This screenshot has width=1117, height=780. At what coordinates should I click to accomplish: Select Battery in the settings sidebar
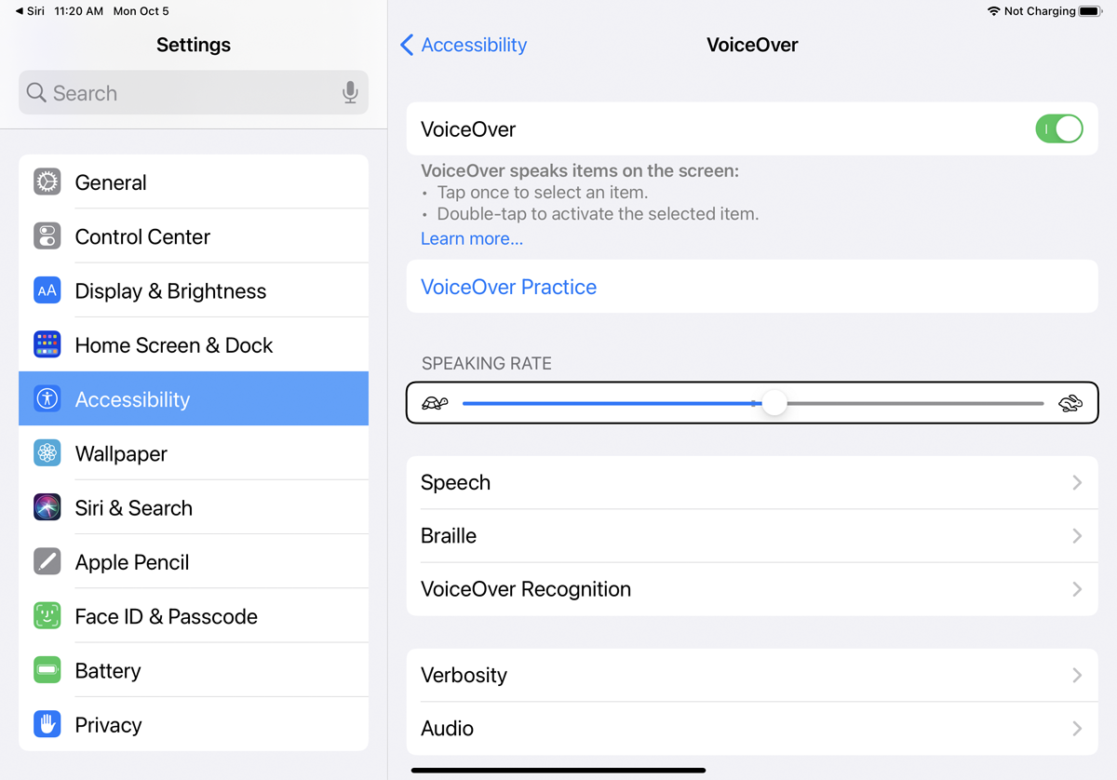pos(194,670)
